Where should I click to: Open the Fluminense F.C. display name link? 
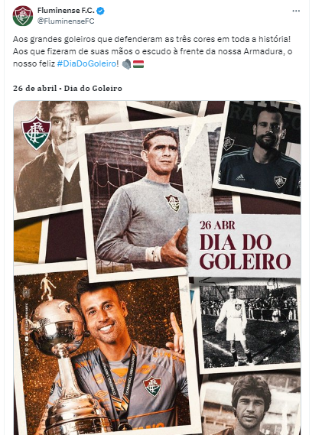66,11
